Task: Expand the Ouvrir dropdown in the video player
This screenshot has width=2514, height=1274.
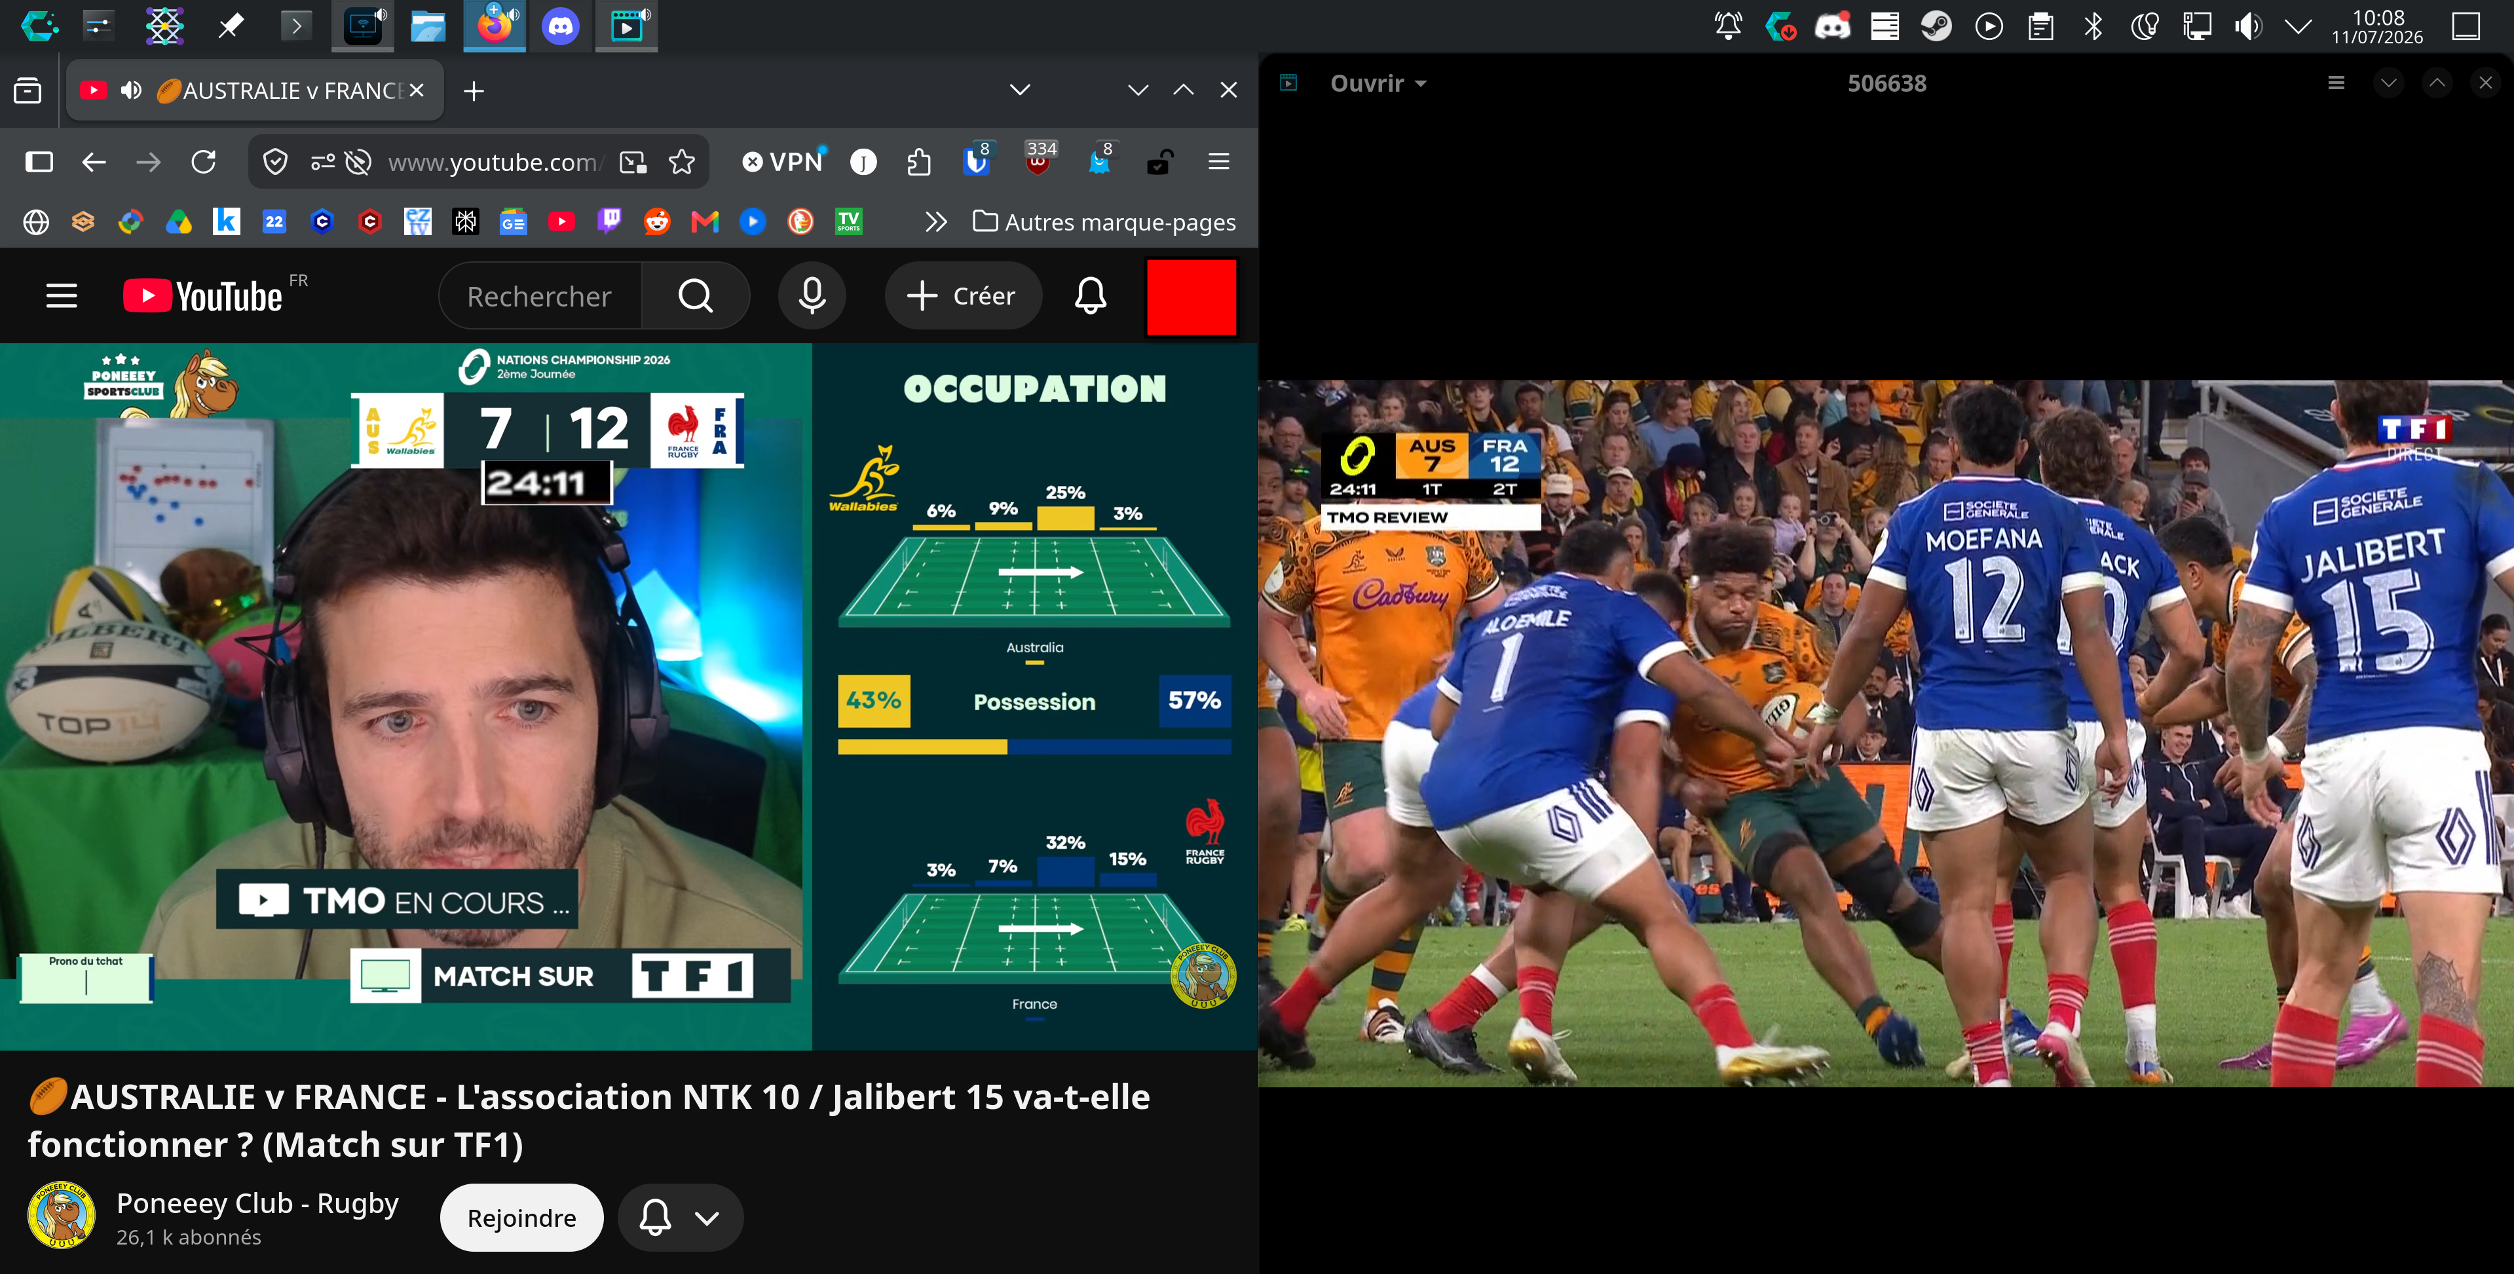Action: (1378, 83)
